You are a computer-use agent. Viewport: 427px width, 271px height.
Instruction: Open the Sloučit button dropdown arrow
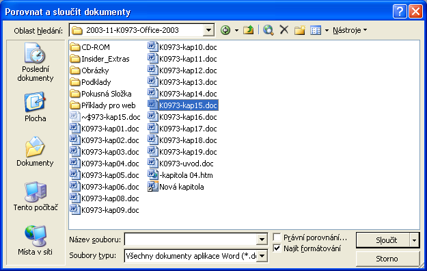(414, 240)
